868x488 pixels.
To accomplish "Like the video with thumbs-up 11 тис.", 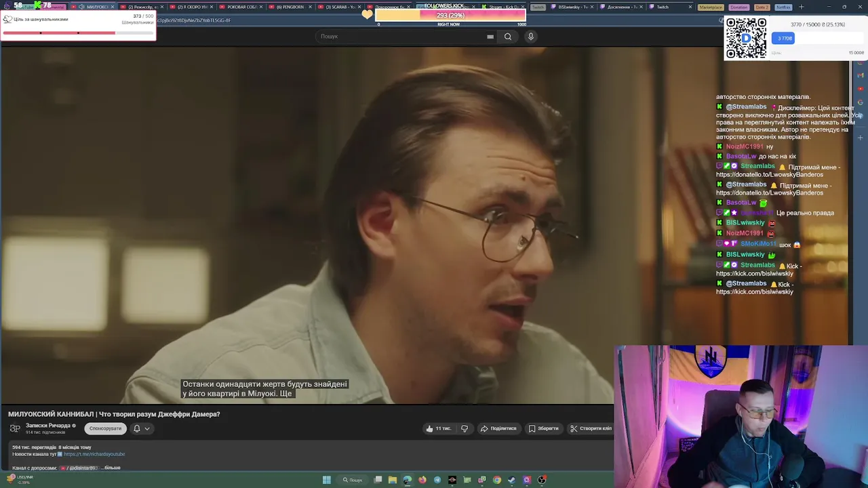I will click(438, 428).
